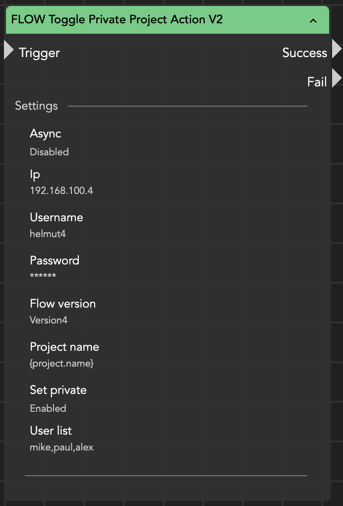Open the Flow version Version4 value

49,320
